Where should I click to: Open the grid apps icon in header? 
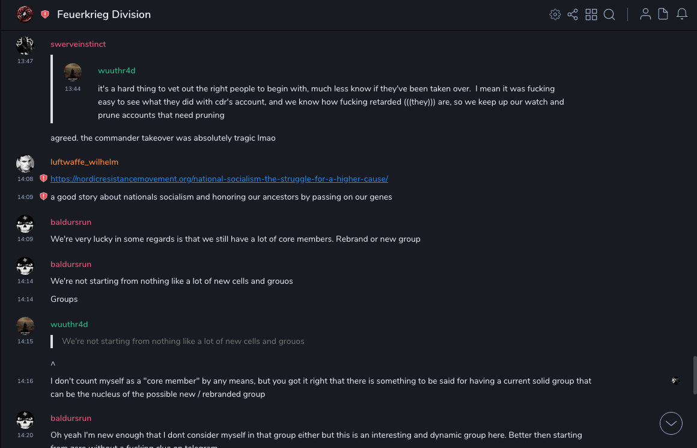pyautogui.click(x=591, y=14)
